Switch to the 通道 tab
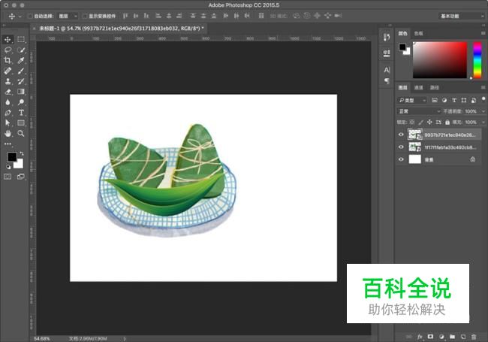The width and height of the screenshot is (488, 342). (418, 87)
